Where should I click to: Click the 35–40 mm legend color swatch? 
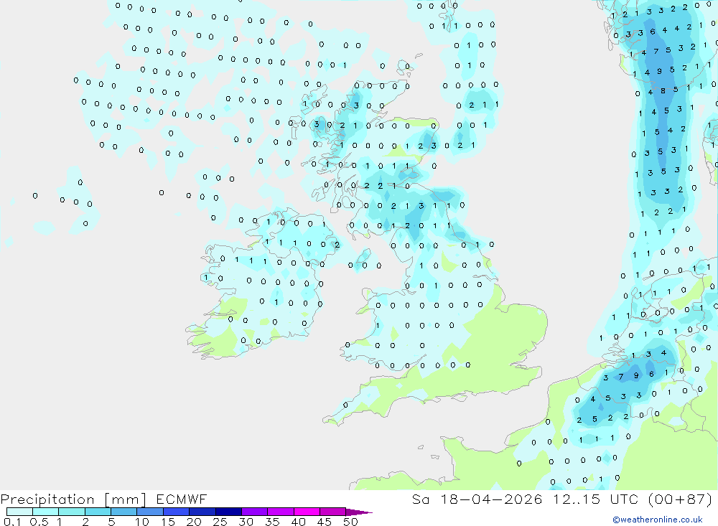click(x=280, y=512)
